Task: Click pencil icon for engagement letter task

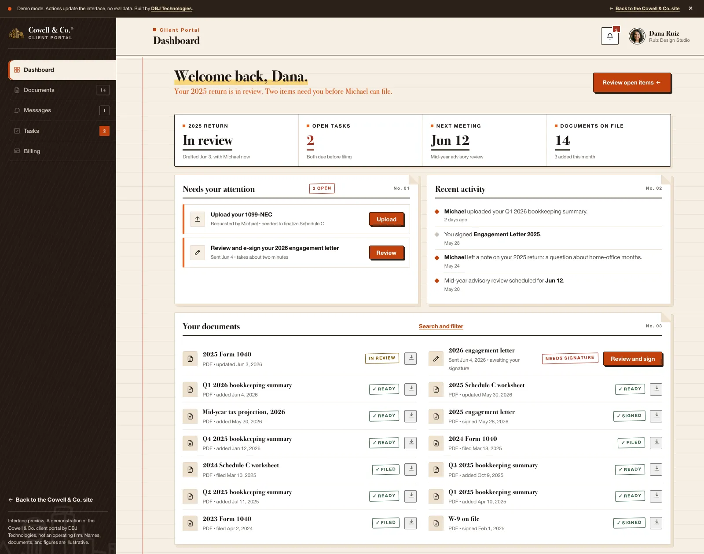Action: coord(198,253)
